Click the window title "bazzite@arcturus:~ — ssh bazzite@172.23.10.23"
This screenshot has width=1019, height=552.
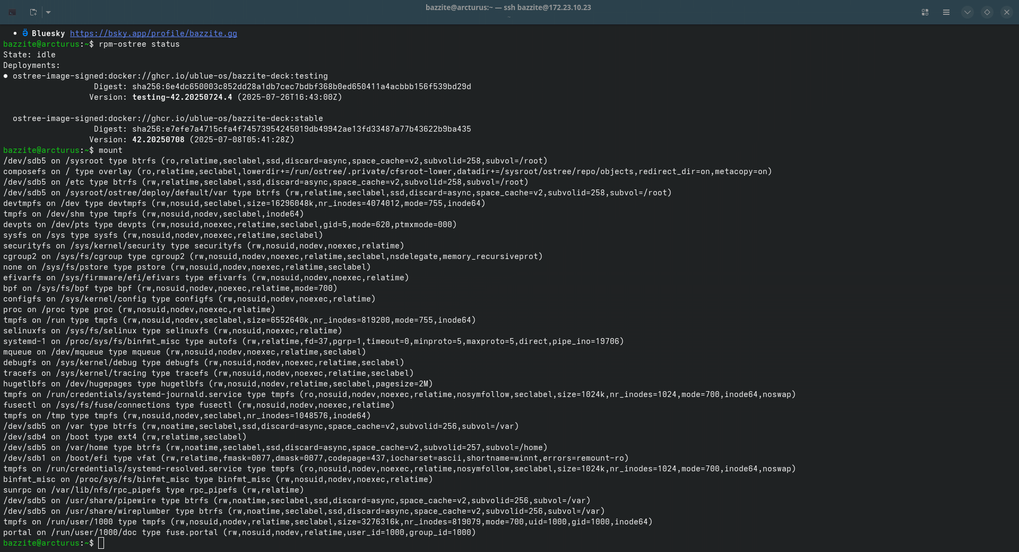click(x=508, y=7)
